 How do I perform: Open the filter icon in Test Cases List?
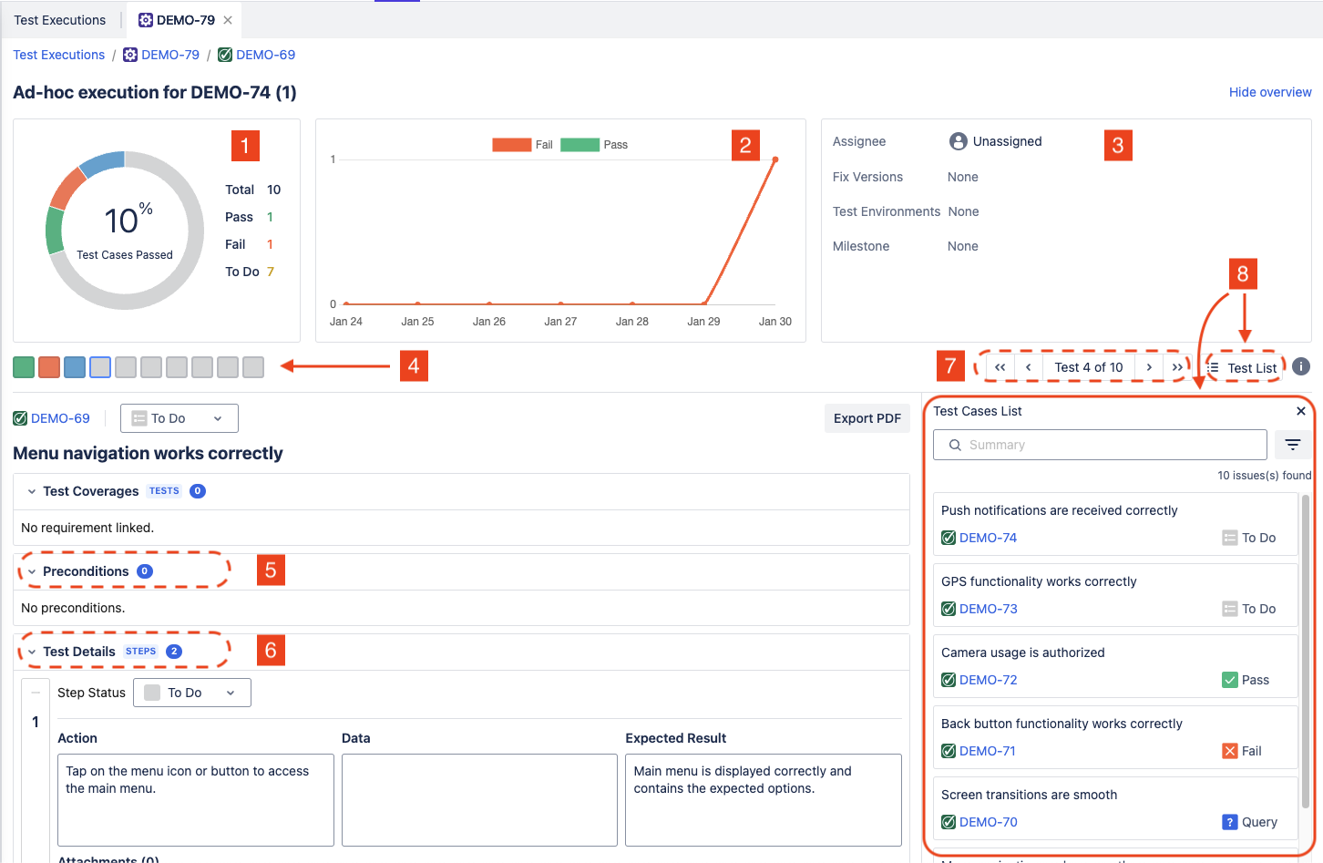pos(1292,445)
